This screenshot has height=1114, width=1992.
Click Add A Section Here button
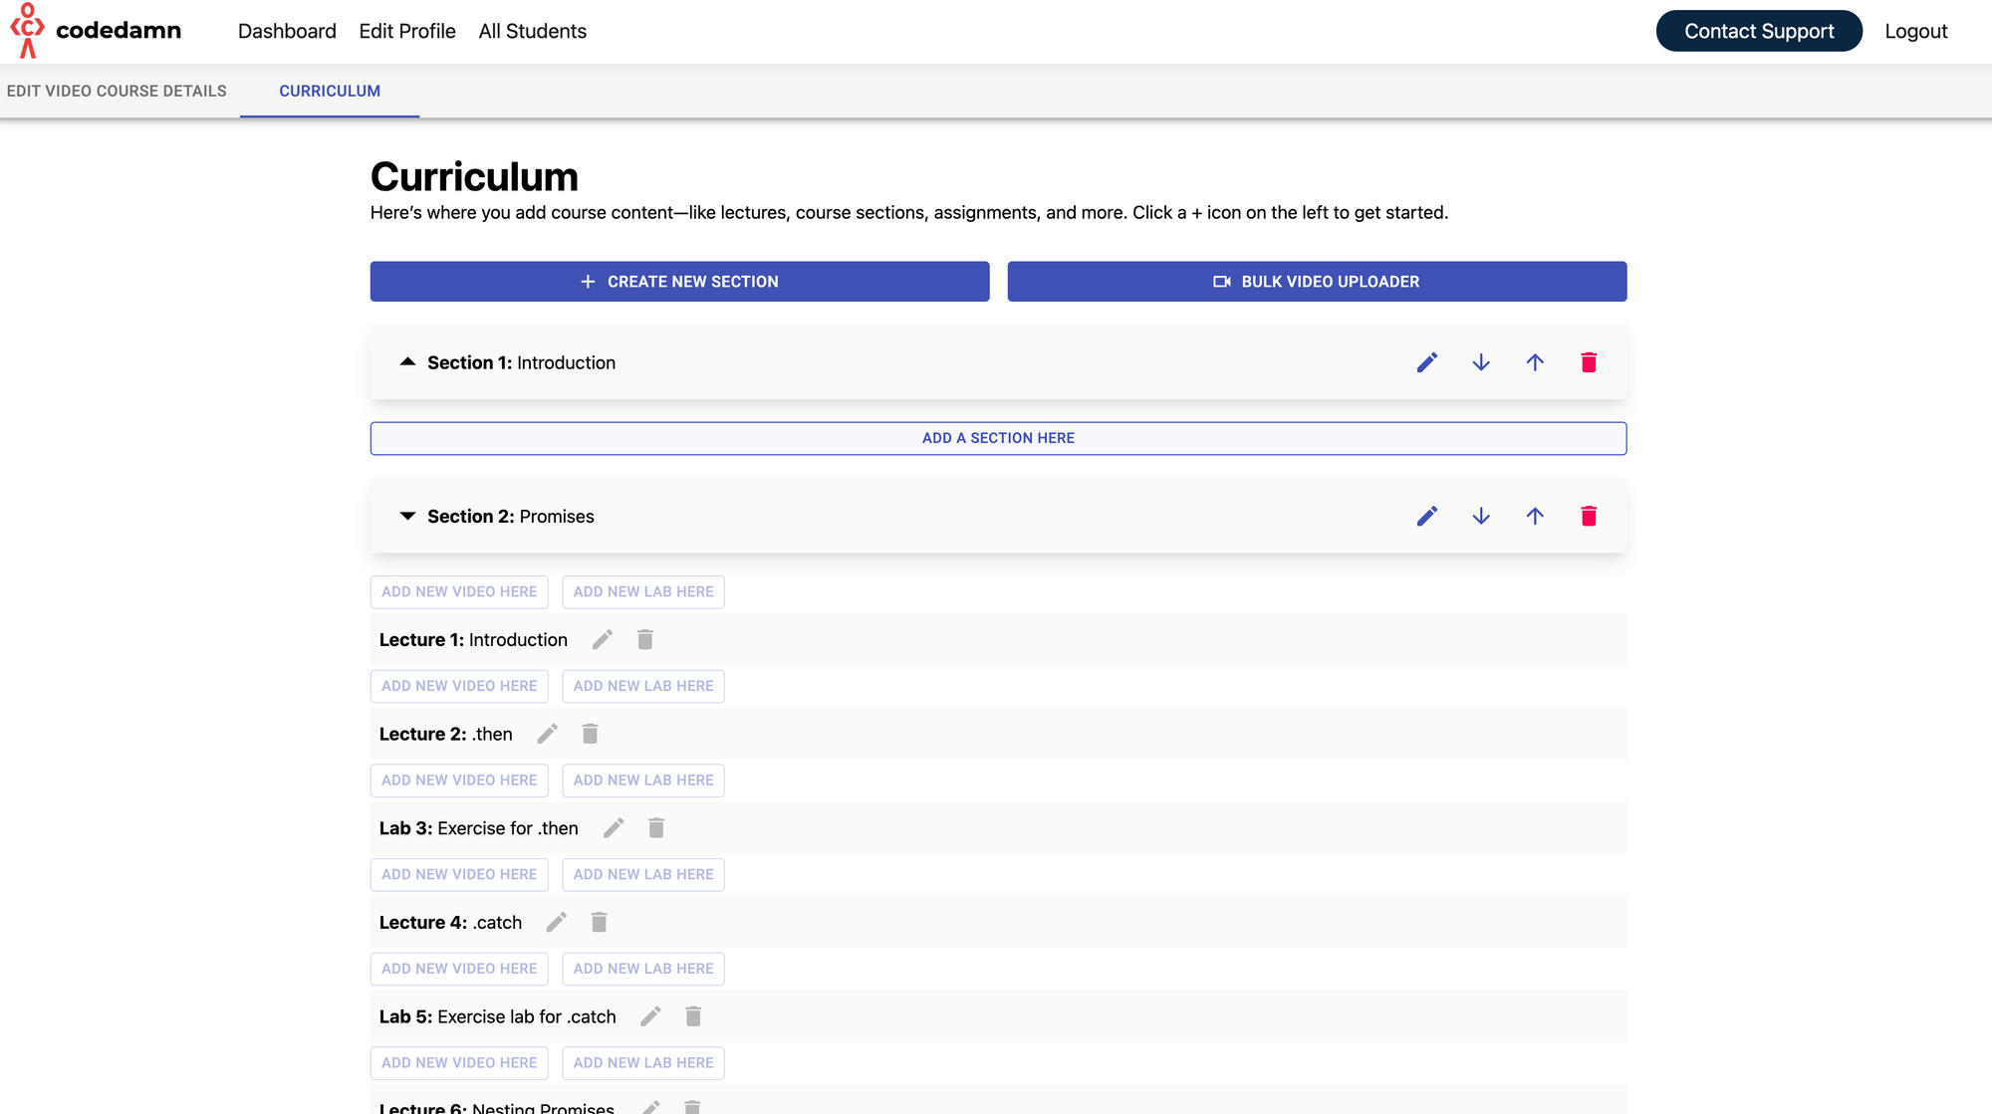pos(999,438)
